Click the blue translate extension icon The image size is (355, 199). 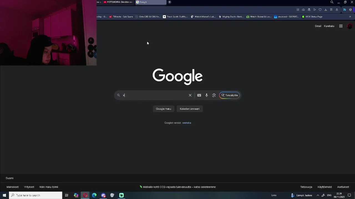click(x=344, y=10)
